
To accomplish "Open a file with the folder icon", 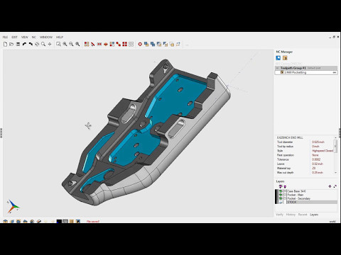I will (11, 44).
